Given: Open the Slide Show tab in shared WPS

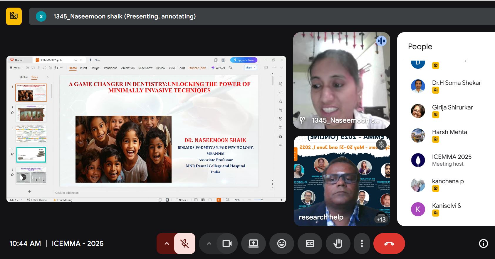Looking at the screenshot, I should (x=145, y=68).
